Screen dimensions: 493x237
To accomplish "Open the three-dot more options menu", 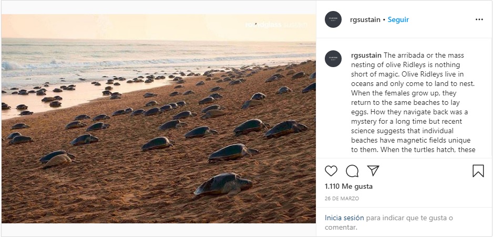I will tap(479, 19).
